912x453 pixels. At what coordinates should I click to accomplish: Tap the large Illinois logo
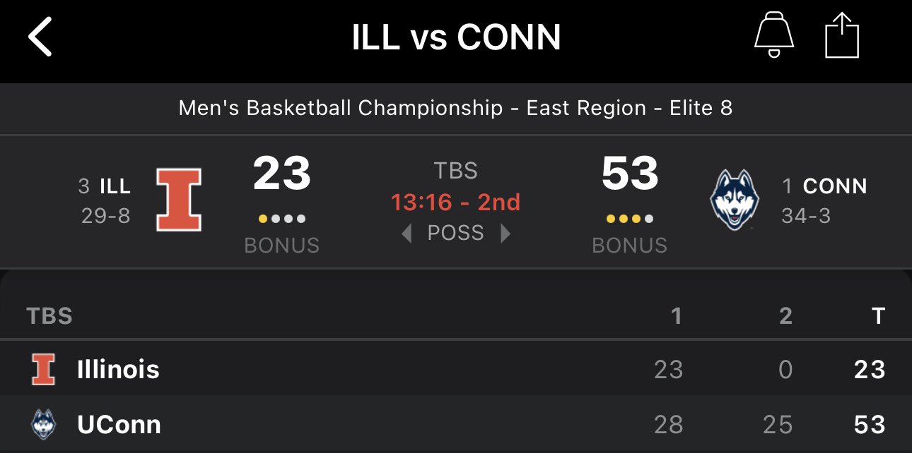click(179, 200)
